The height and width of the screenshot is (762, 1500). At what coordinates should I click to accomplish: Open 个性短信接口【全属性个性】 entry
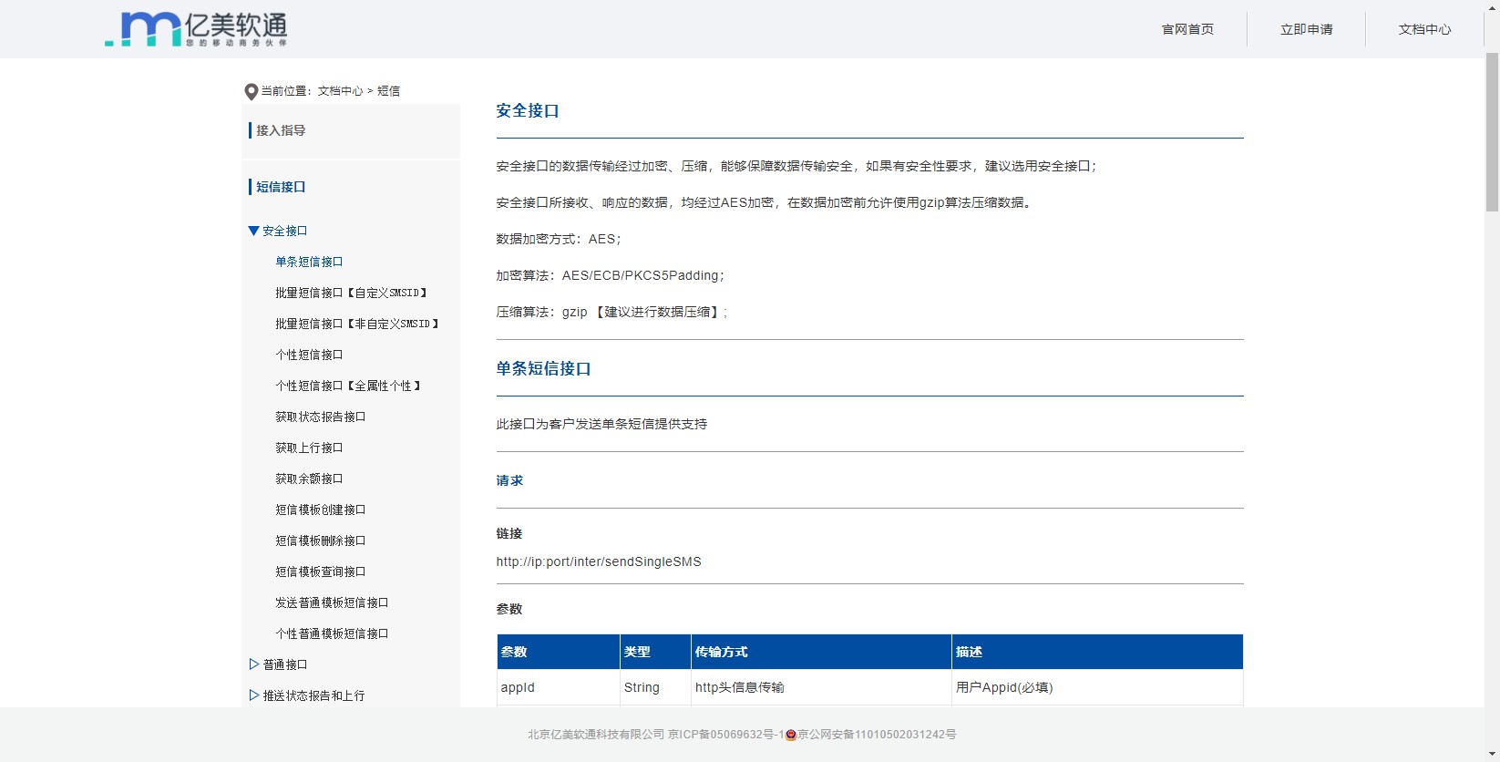tap(348, 386)
